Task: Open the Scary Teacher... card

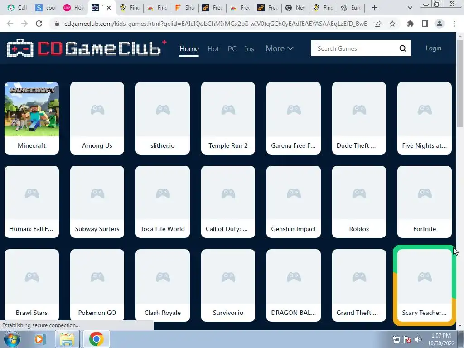Action: coord(424,285)
